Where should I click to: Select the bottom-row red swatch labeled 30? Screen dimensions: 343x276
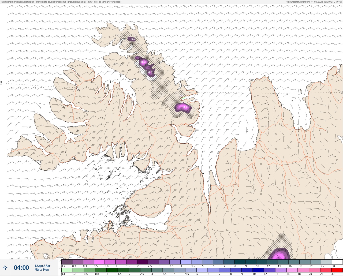click(x=337, y=270)
